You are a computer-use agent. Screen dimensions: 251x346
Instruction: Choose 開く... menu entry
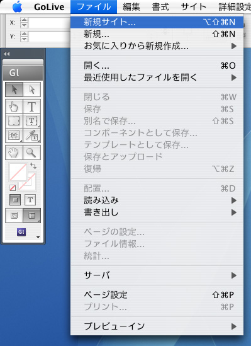coord(157,66)
